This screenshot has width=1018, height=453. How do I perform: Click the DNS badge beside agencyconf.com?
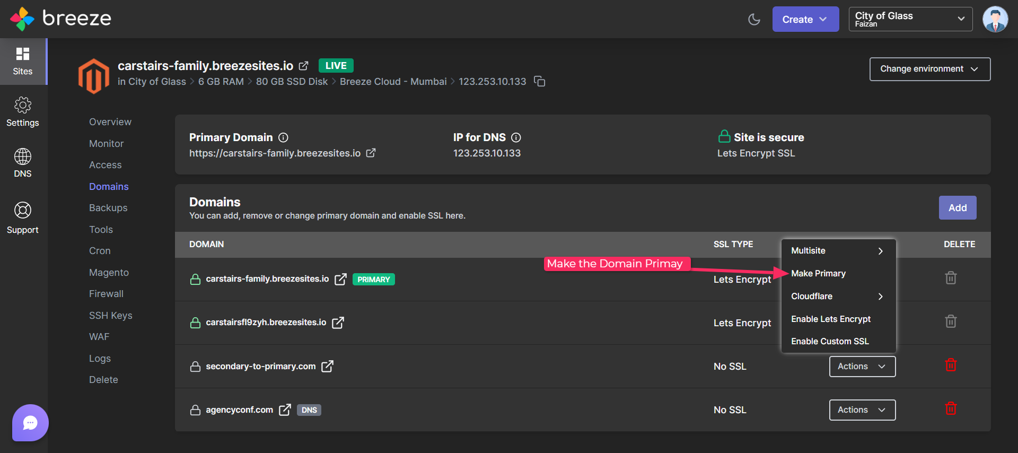pyautogui.click(x=309, y=410)
